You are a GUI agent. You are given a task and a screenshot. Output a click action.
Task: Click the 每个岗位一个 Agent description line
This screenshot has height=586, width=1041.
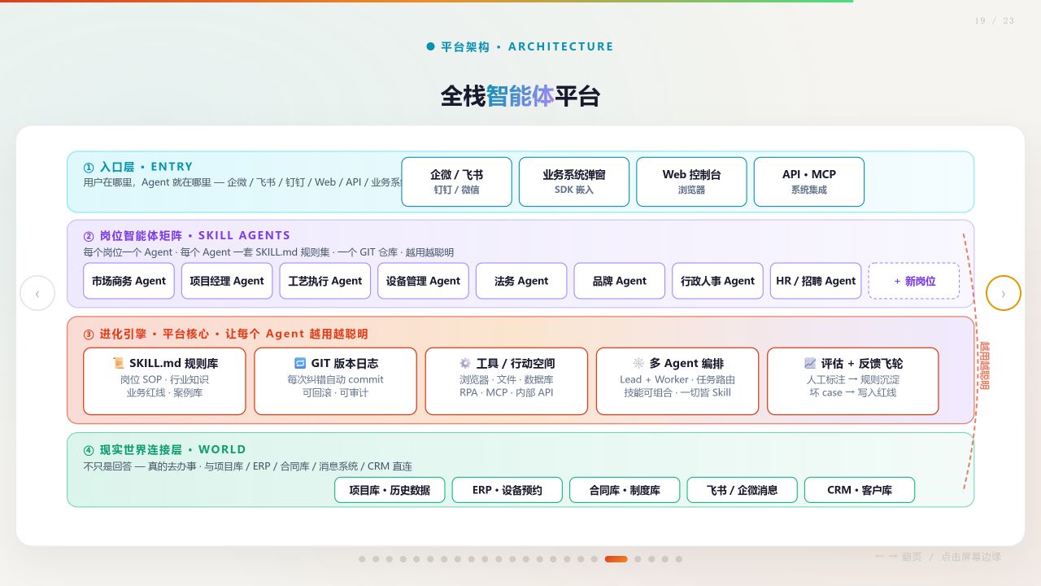[268, 252]
